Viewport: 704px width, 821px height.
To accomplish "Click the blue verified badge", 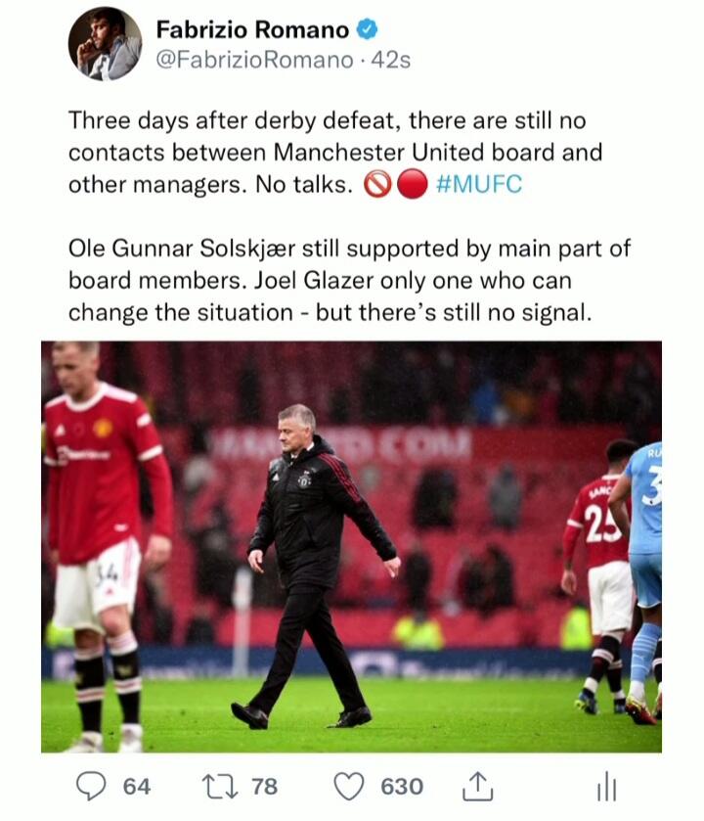I will pos(368,29).
